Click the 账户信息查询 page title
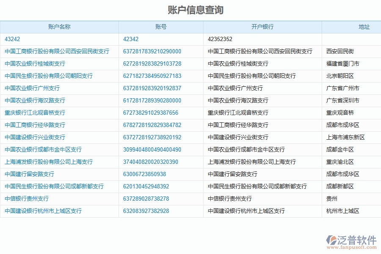Viewport: 381px width, 254px height. click(x=190, y=7)
